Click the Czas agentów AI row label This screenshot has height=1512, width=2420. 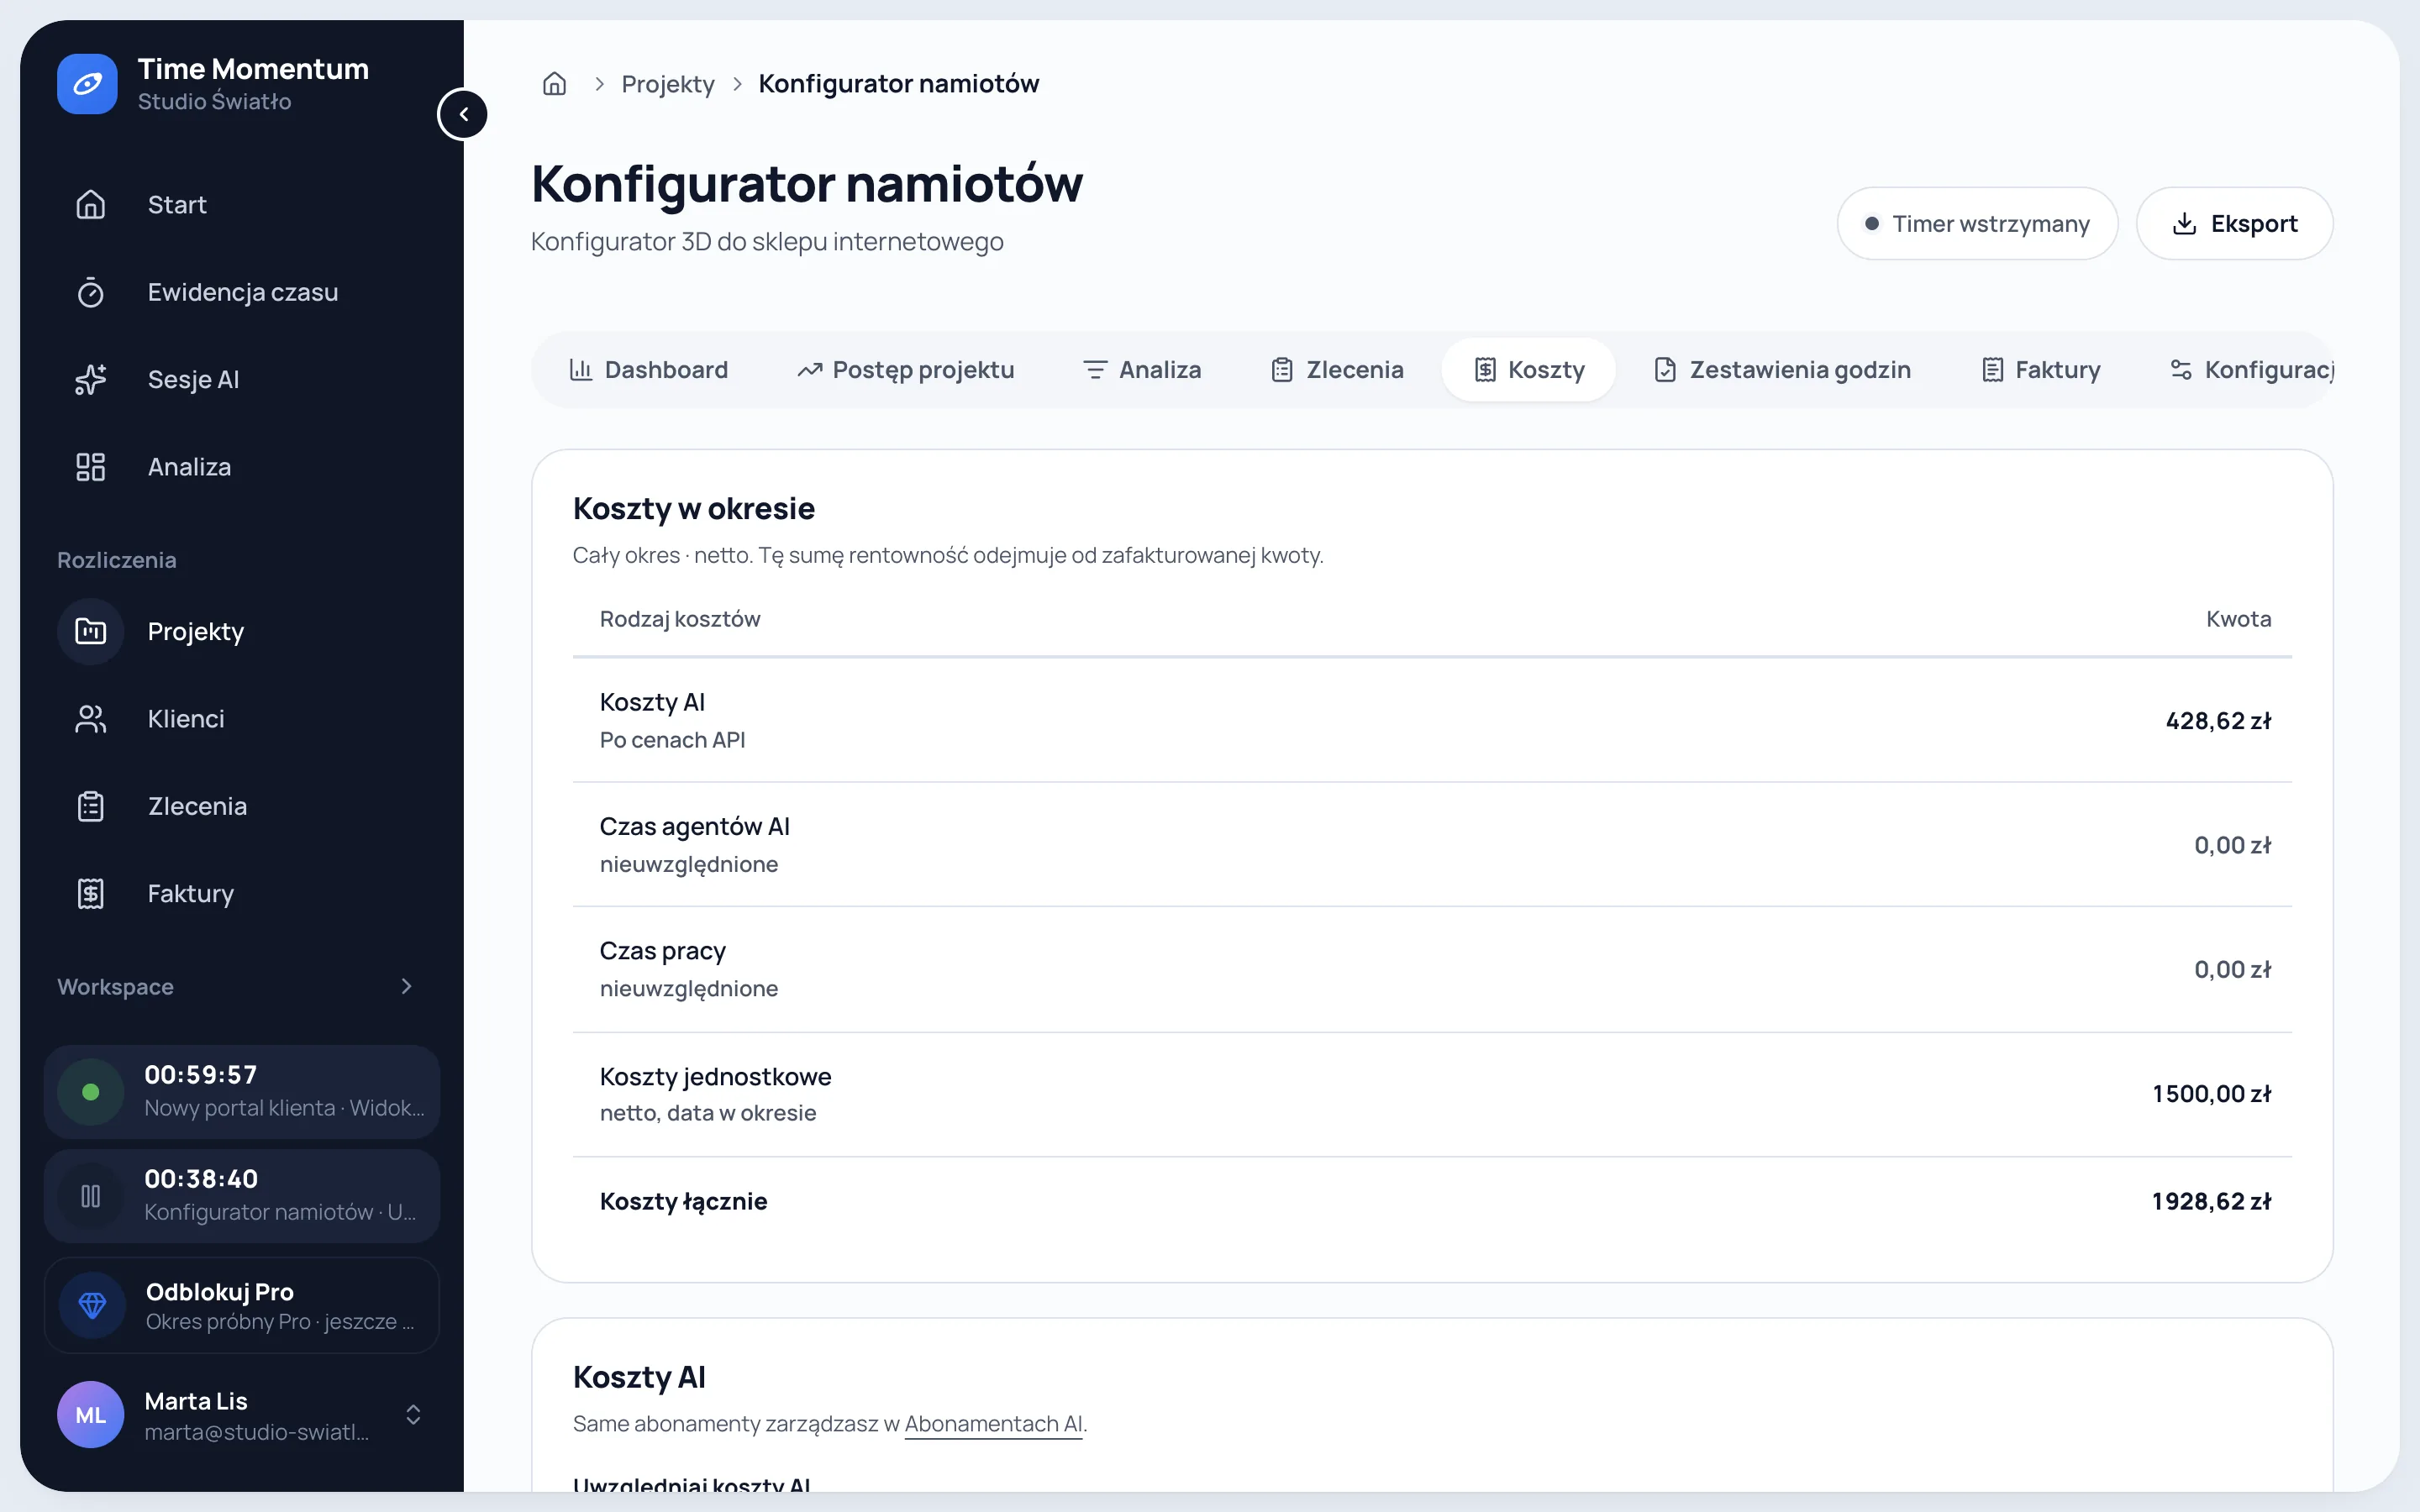pos(694,827)
